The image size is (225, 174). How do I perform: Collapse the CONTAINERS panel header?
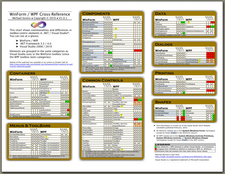(23, 73)
